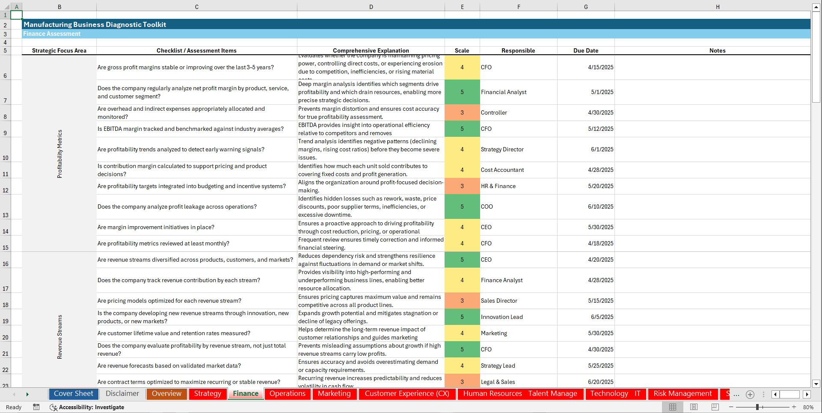The height and width of the screenshot is (413, 822).
Task: Select the Page Layout view icon
Action: pos(694,407)
